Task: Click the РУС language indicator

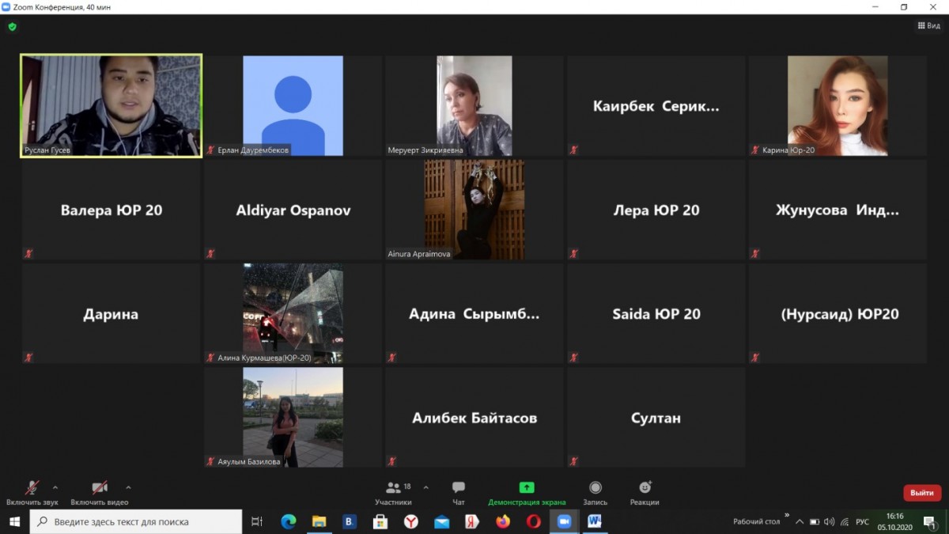Action: [x=862, y=522]
